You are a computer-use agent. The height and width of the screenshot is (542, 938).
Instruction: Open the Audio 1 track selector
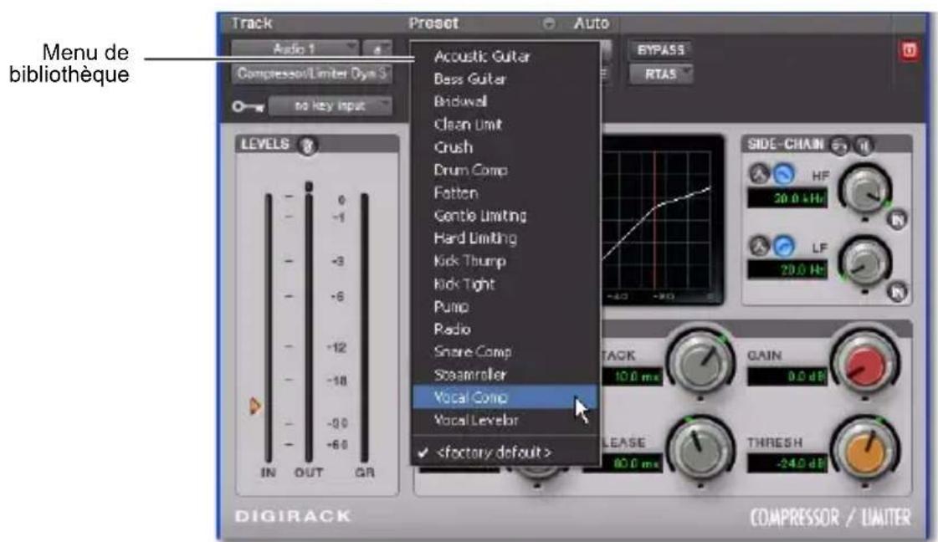coord(295,49)
